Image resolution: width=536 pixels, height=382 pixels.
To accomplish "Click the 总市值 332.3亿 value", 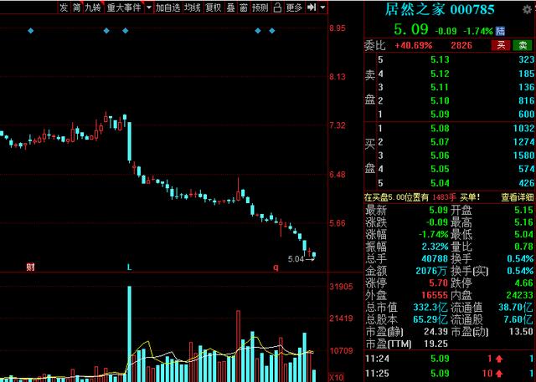I will pos(430,308).
